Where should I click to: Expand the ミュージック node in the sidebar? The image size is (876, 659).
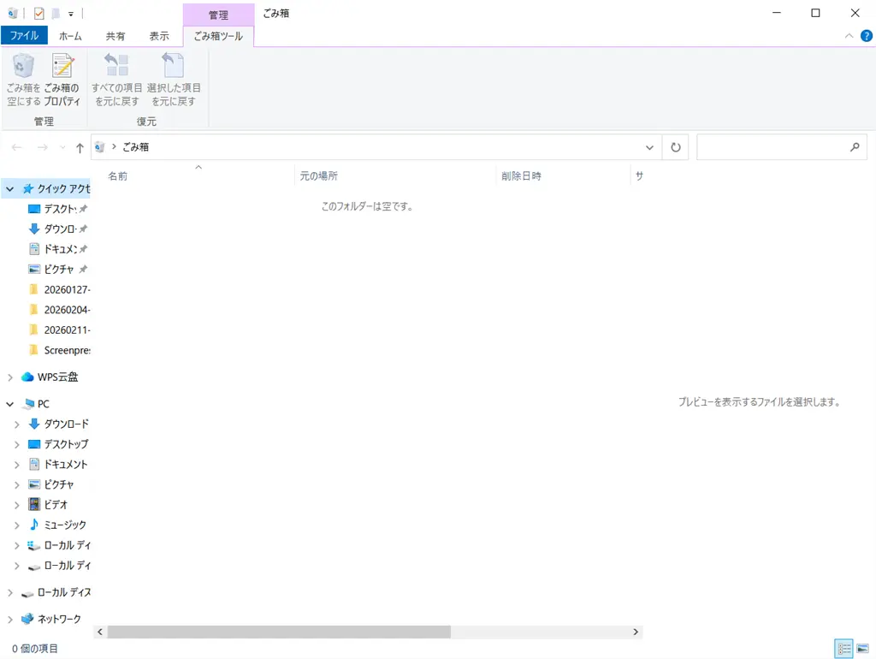[x=17, y=525]
